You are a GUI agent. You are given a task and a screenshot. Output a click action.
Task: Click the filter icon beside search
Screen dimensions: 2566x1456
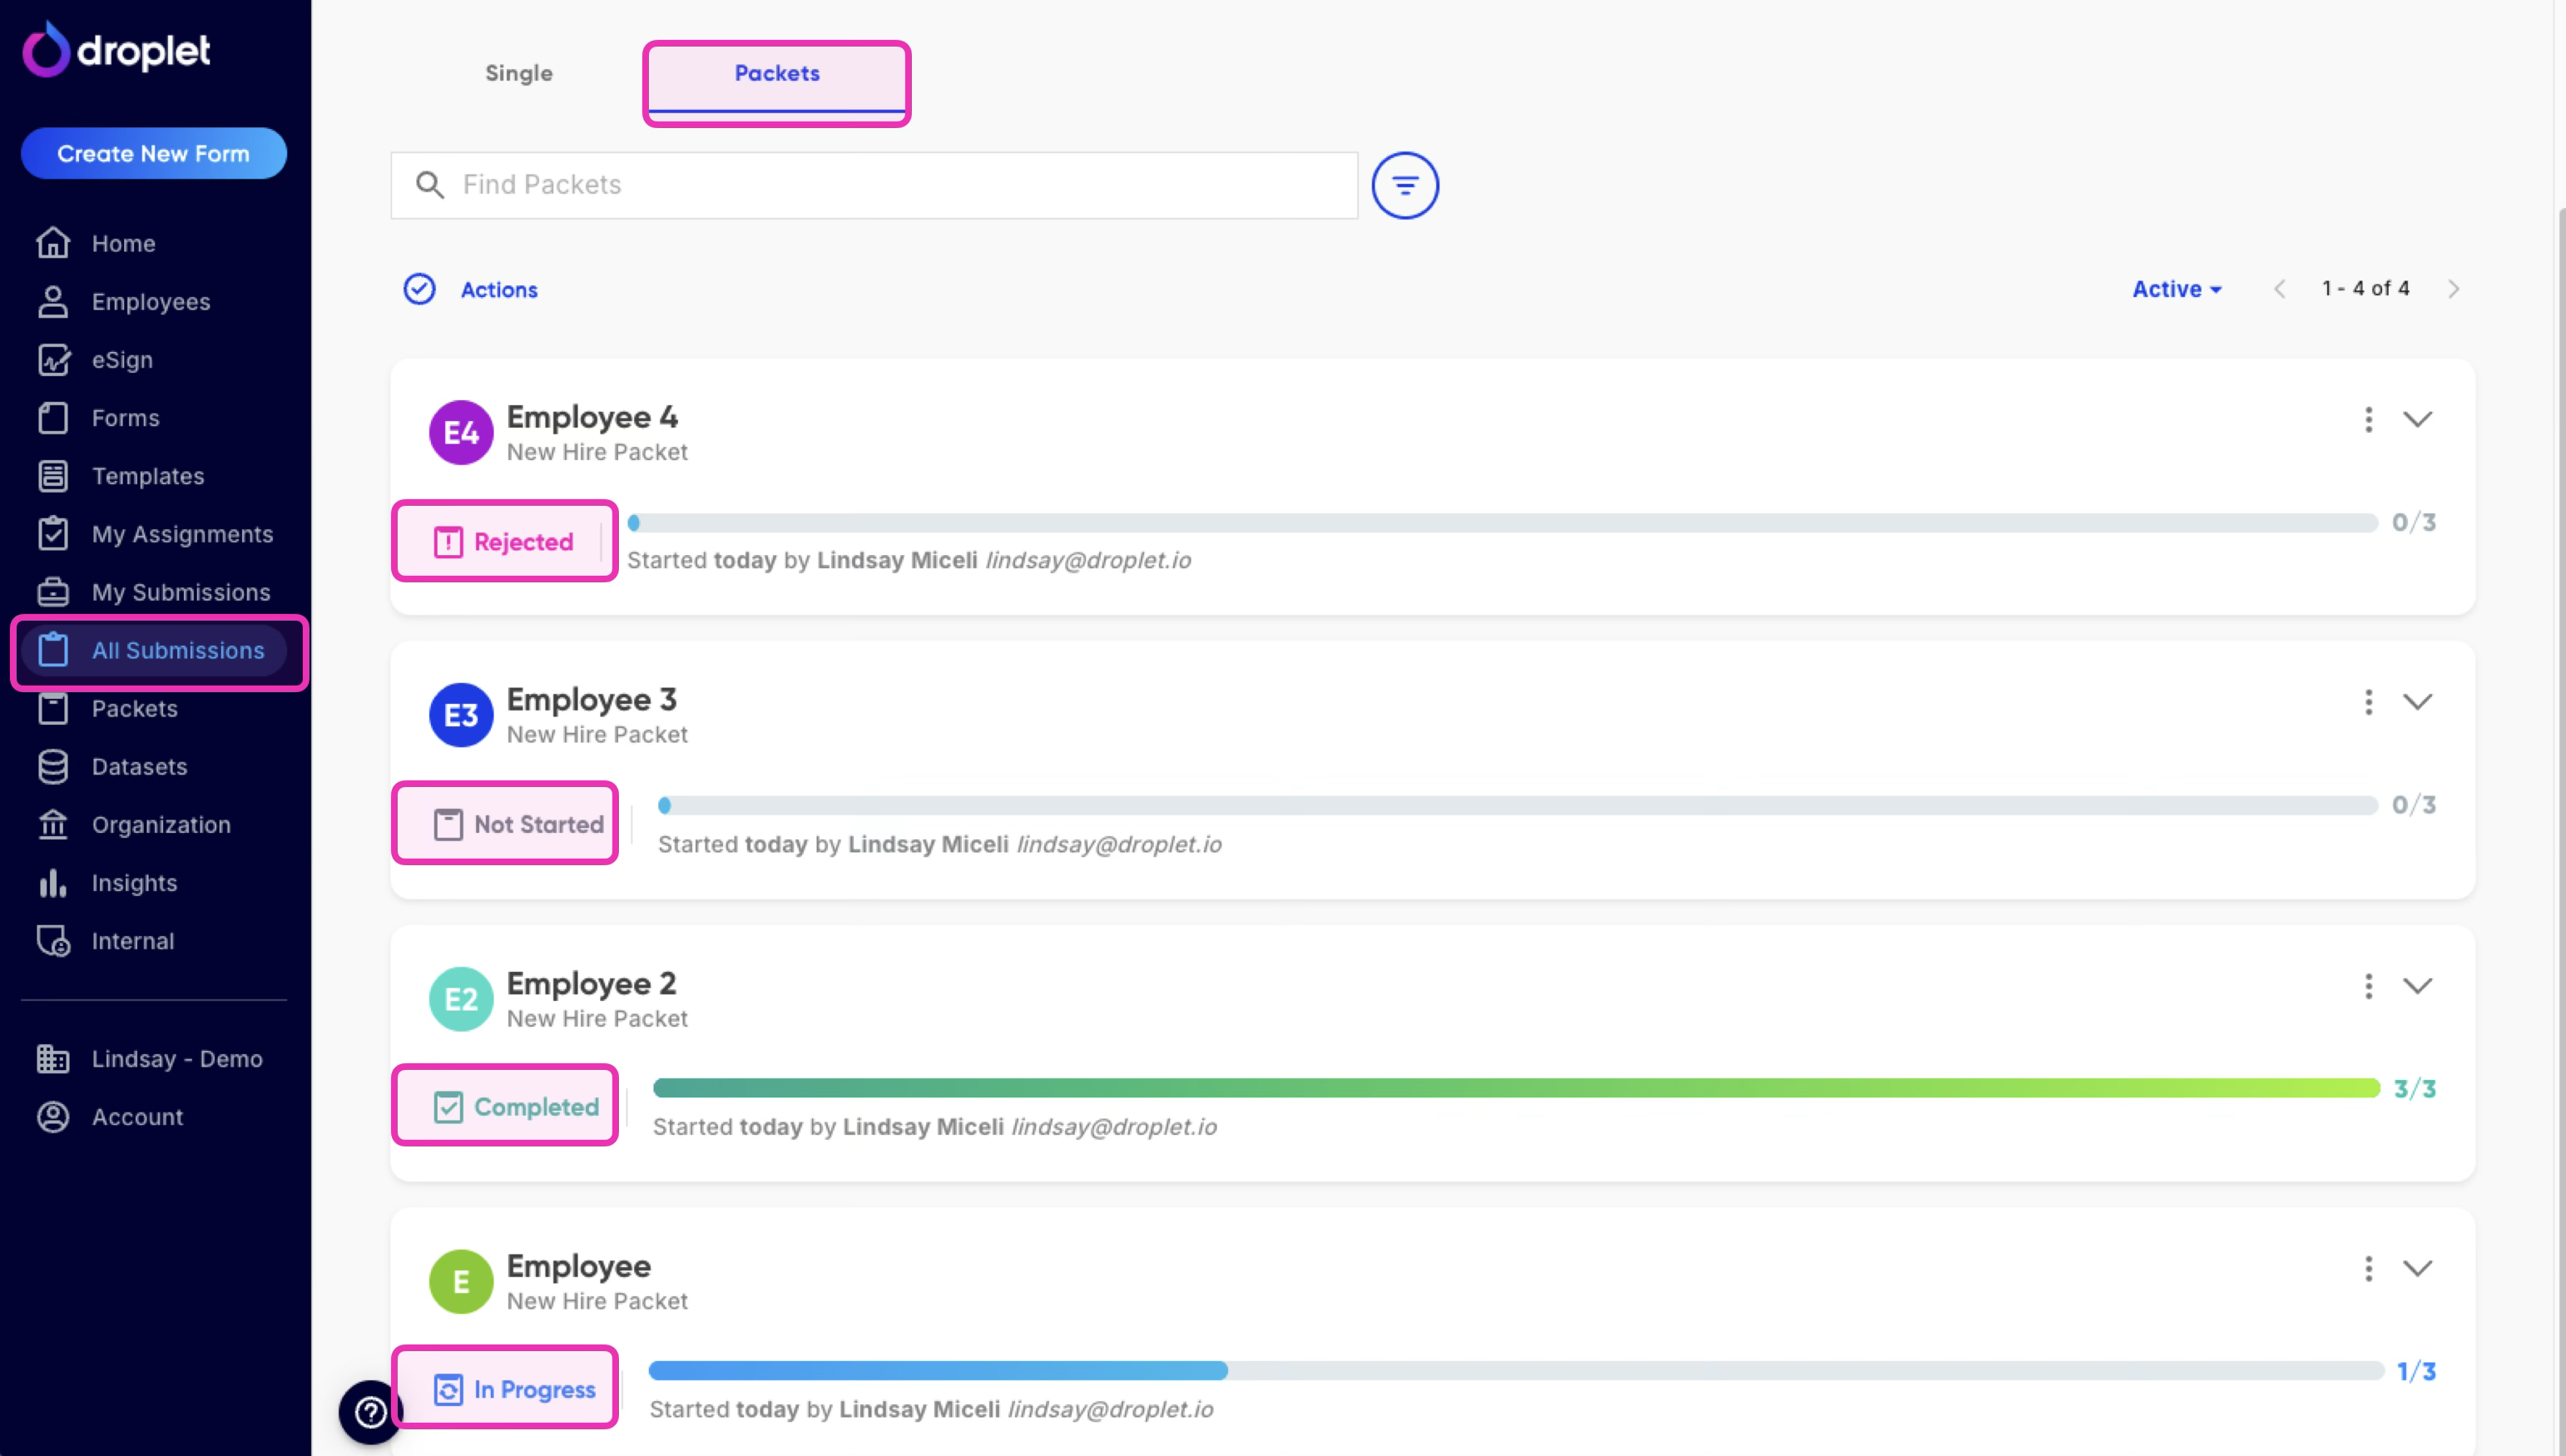click(x=1404, y=185)
